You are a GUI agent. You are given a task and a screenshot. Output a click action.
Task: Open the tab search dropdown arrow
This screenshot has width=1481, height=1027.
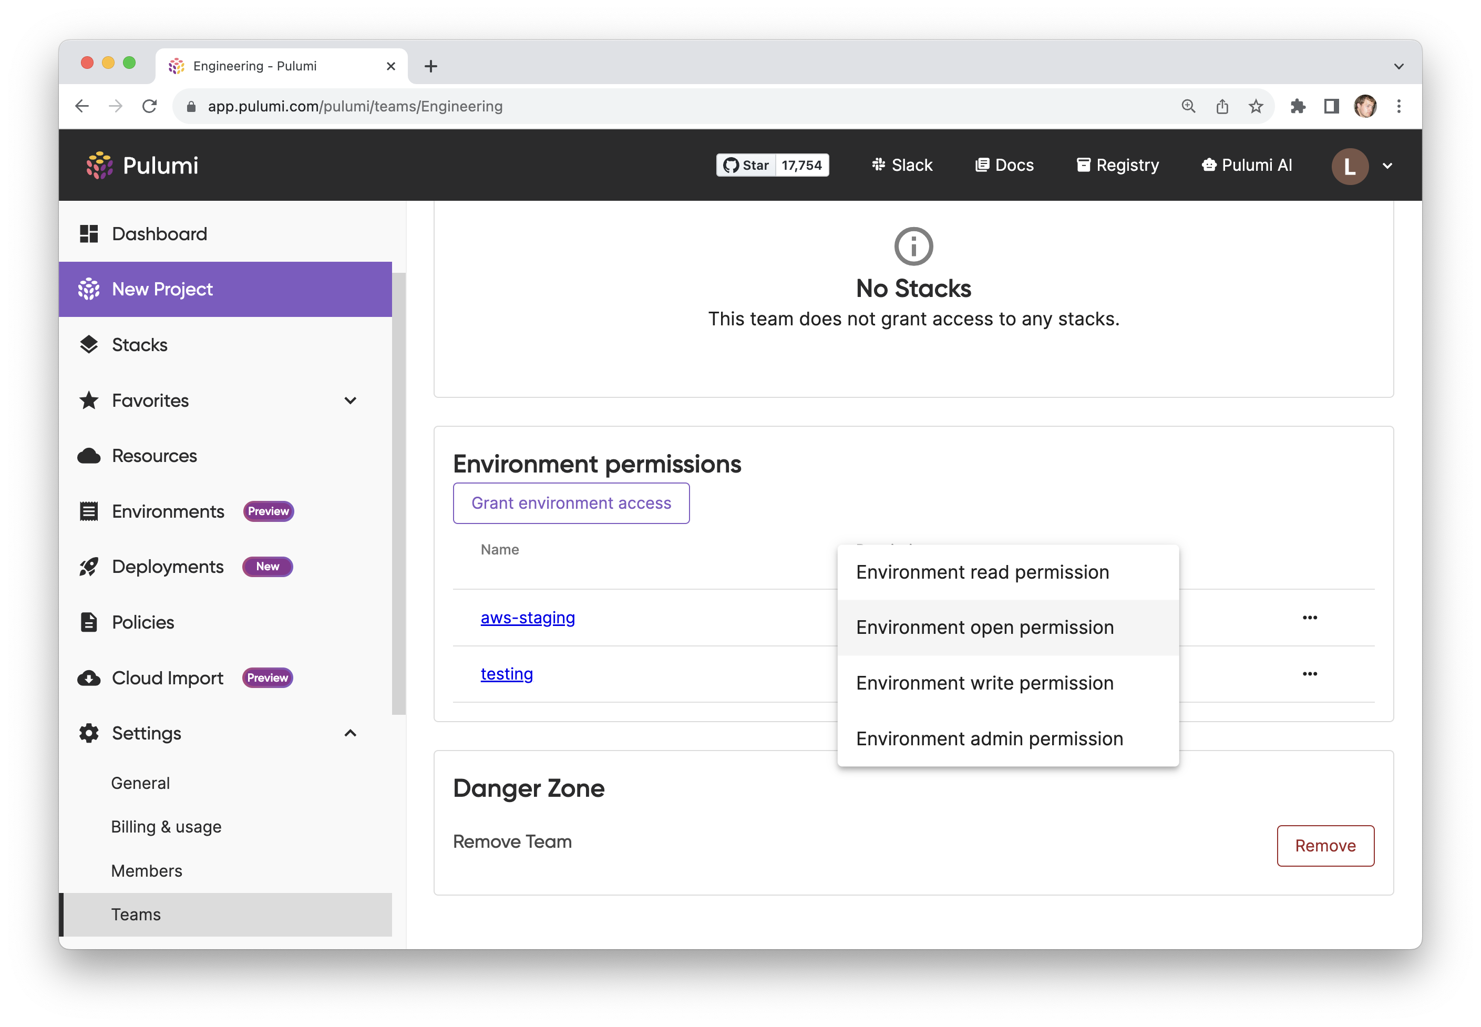coord(1398,66)
